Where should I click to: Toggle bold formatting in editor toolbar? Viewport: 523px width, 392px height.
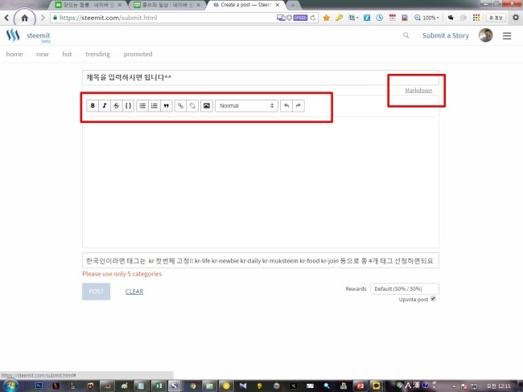click(x=93, y=105)
